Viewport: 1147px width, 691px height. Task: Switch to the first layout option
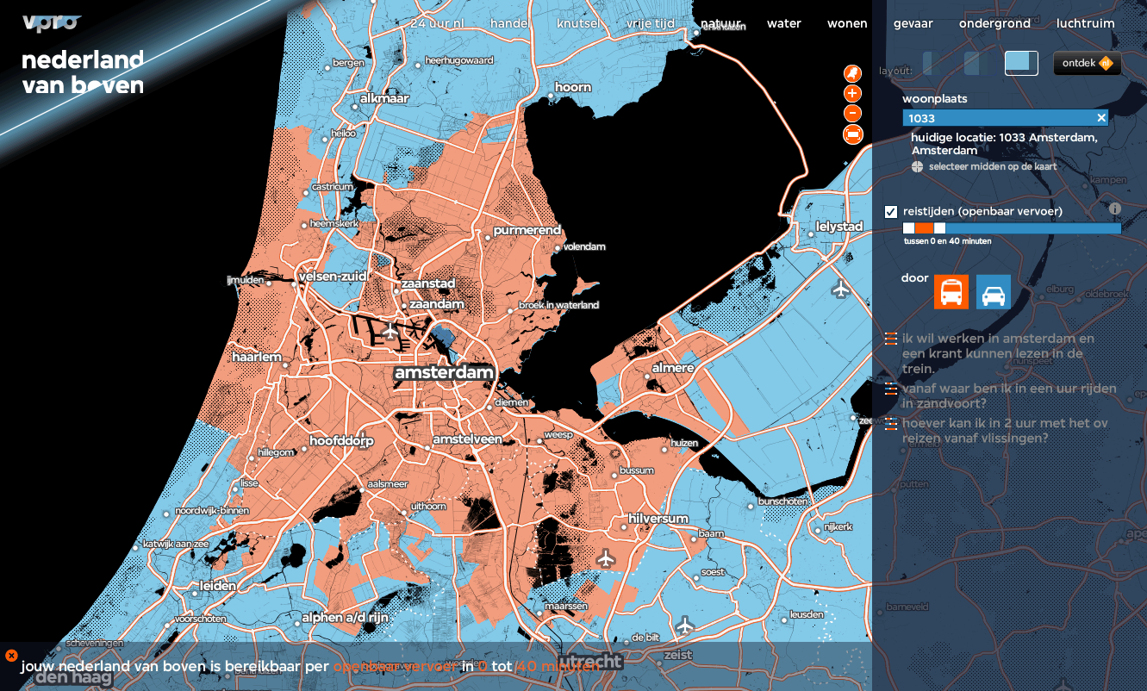tap(931, 63)
